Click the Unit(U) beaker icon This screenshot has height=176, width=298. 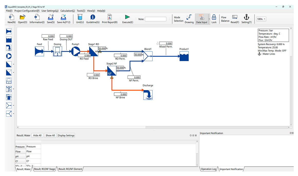(x=80, y=17)
